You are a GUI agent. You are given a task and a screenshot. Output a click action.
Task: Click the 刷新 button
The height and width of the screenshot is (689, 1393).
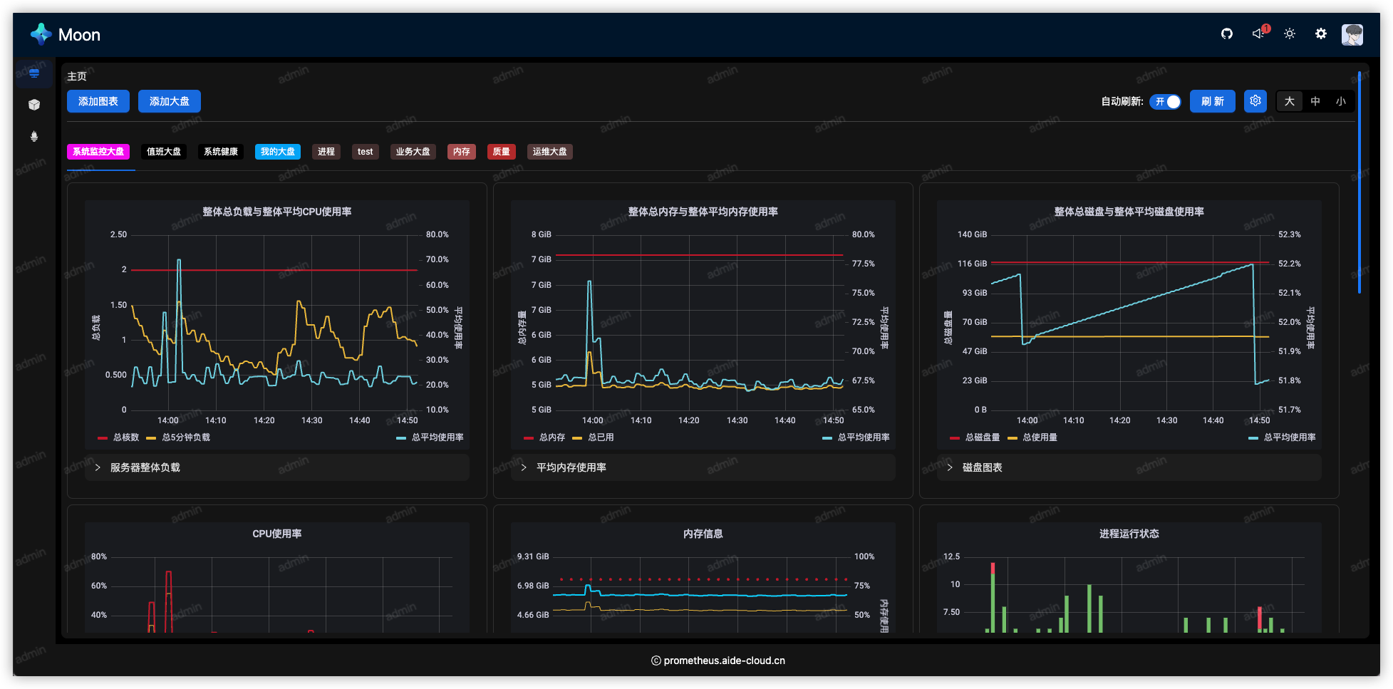[1212, 101]
